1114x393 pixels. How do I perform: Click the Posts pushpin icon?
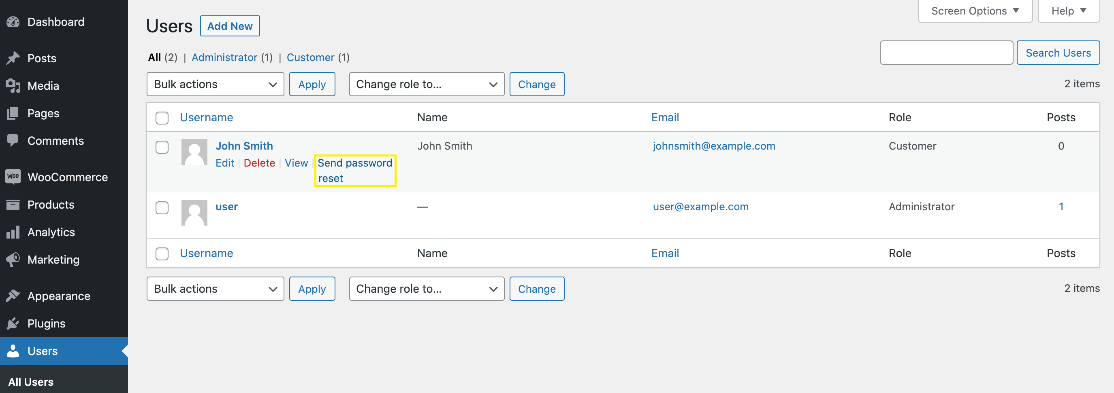pos(13,58)
